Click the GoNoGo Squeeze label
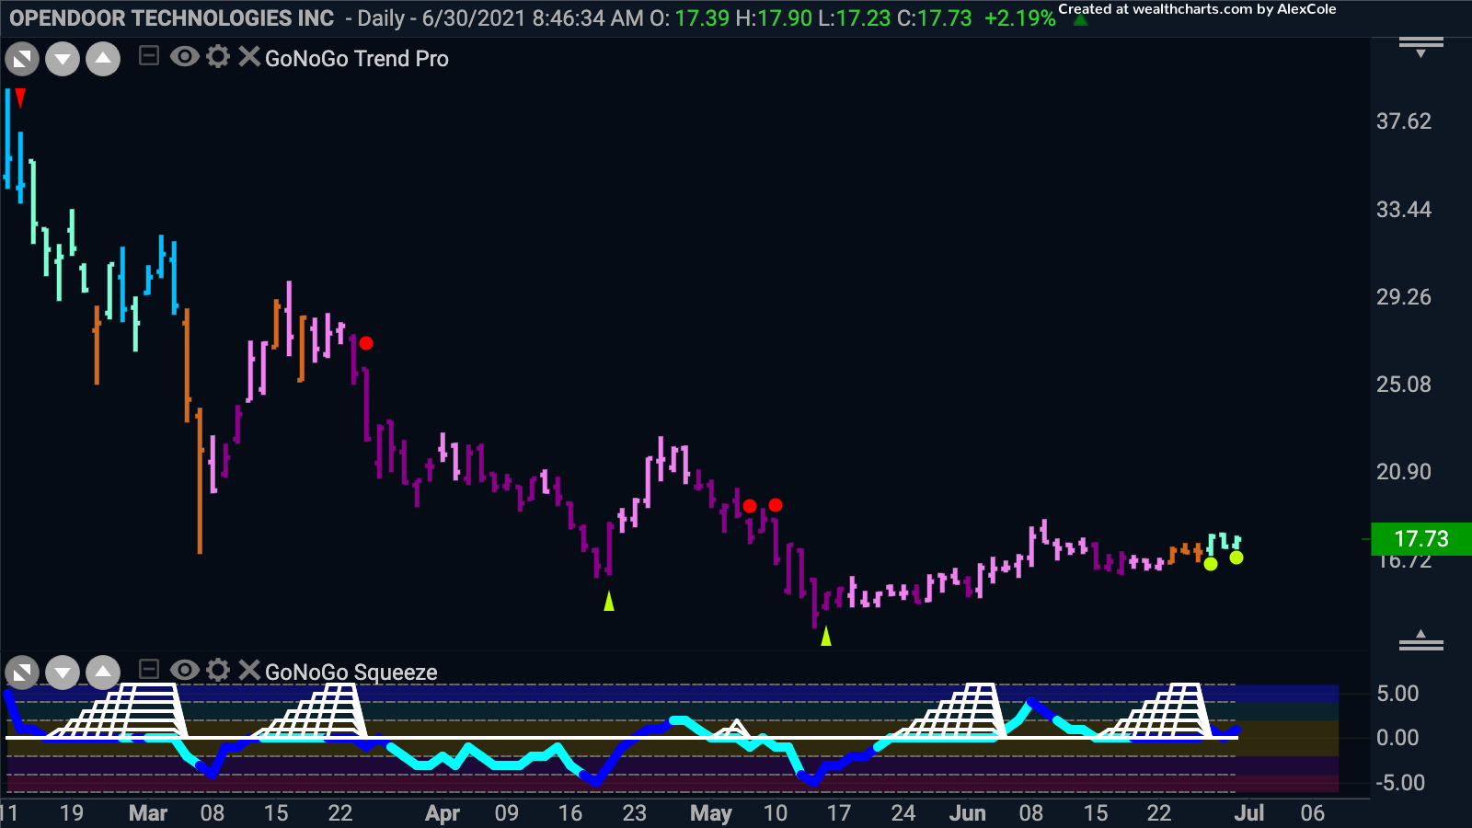The height and width of the screenshot is (828, 1472). tap(351, 673)
